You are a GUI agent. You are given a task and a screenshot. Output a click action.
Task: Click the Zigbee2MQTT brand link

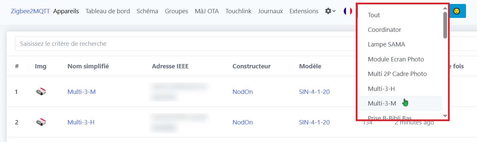30,11
